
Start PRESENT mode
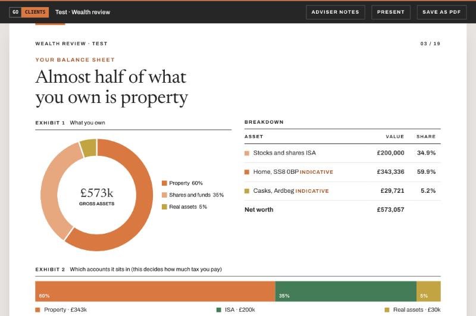[x=391, y=12]
